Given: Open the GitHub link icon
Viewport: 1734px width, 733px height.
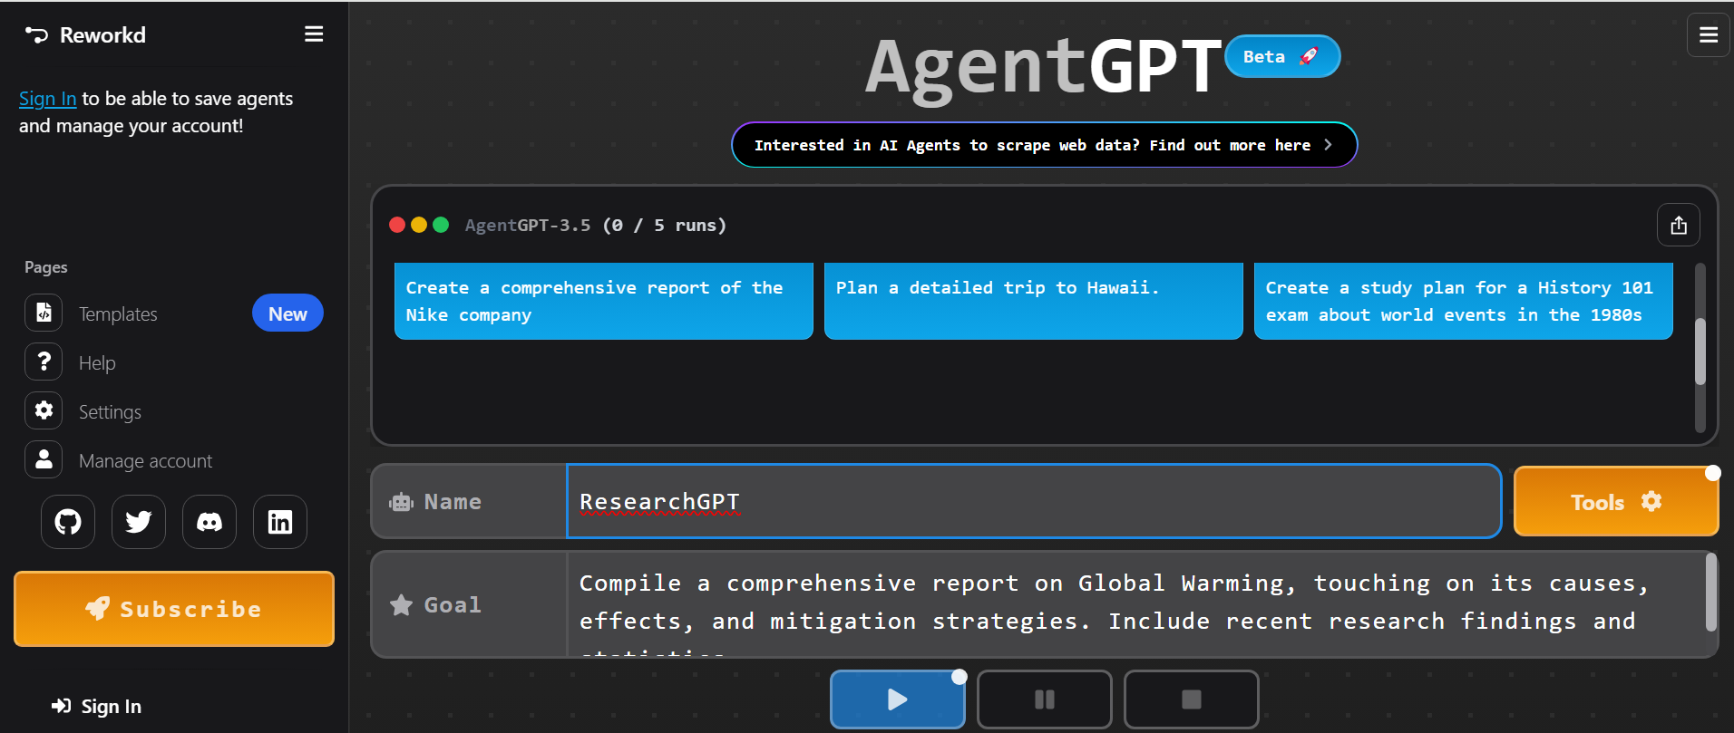Looking at the screenshot, I should (x=68, y=522).
